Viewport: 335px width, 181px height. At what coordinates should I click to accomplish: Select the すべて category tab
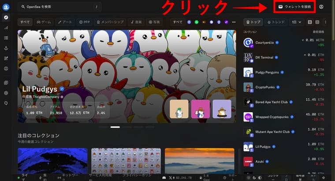click(25, 22)
